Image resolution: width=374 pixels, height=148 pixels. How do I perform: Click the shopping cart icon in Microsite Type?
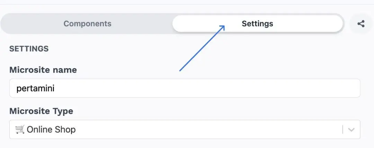[20, 130]
